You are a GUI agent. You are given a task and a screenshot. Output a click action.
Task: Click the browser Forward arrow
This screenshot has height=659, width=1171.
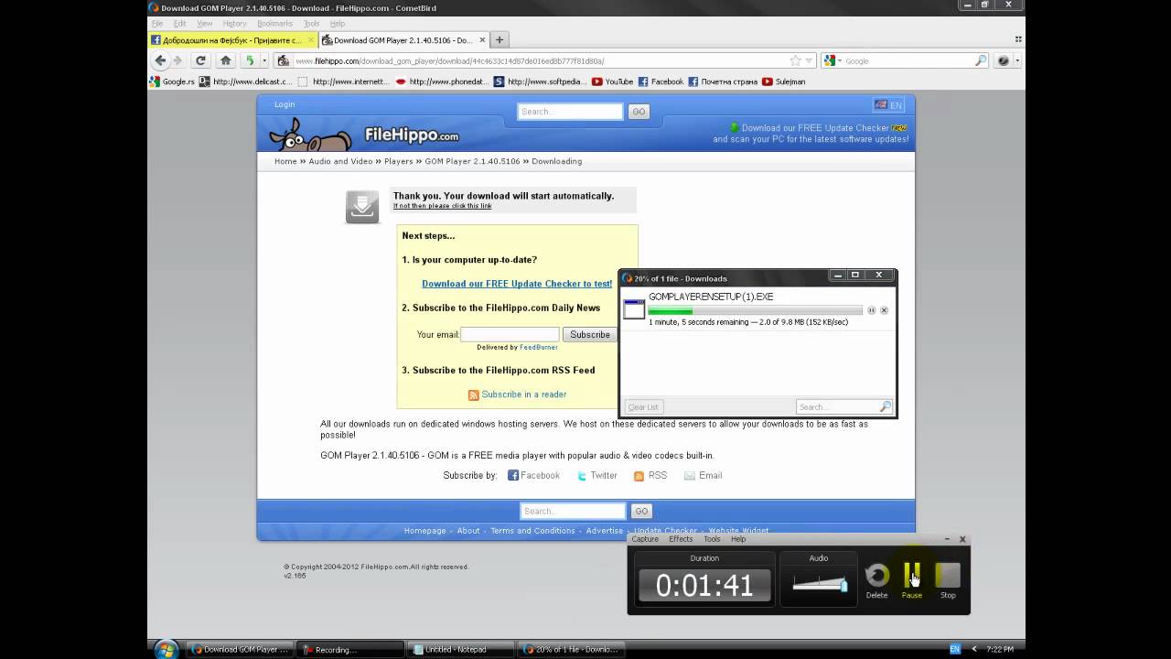177,60
